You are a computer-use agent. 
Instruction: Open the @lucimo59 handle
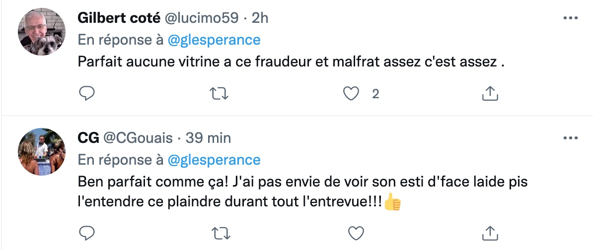point(201,18)
